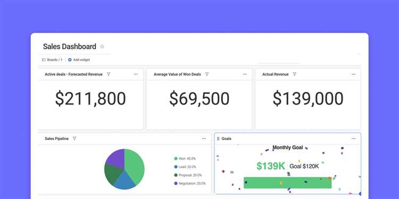Screen dimensions: 399x199
Task: Click the $211,800 forecasted revenue value
Action: [90, 99]
